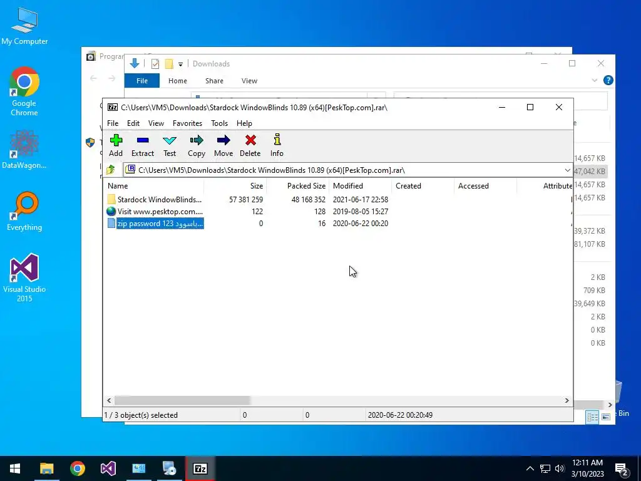Click the taskbar installer disc icon
The image size is (641, 481).
(169, 468)
